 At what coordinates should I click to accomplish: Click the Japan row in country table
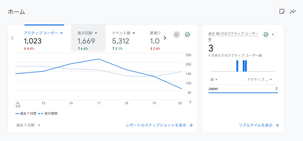click(243, 89)
